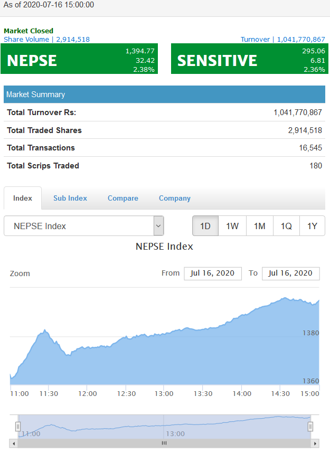330x453 pixels.
Task: Select the 1W range button
Action: [x=232, y=225]
